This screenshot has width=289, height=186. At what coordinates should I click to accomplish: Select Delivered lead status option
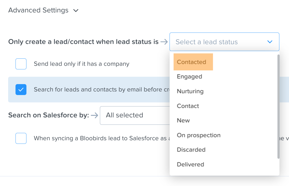coord(190,164)
